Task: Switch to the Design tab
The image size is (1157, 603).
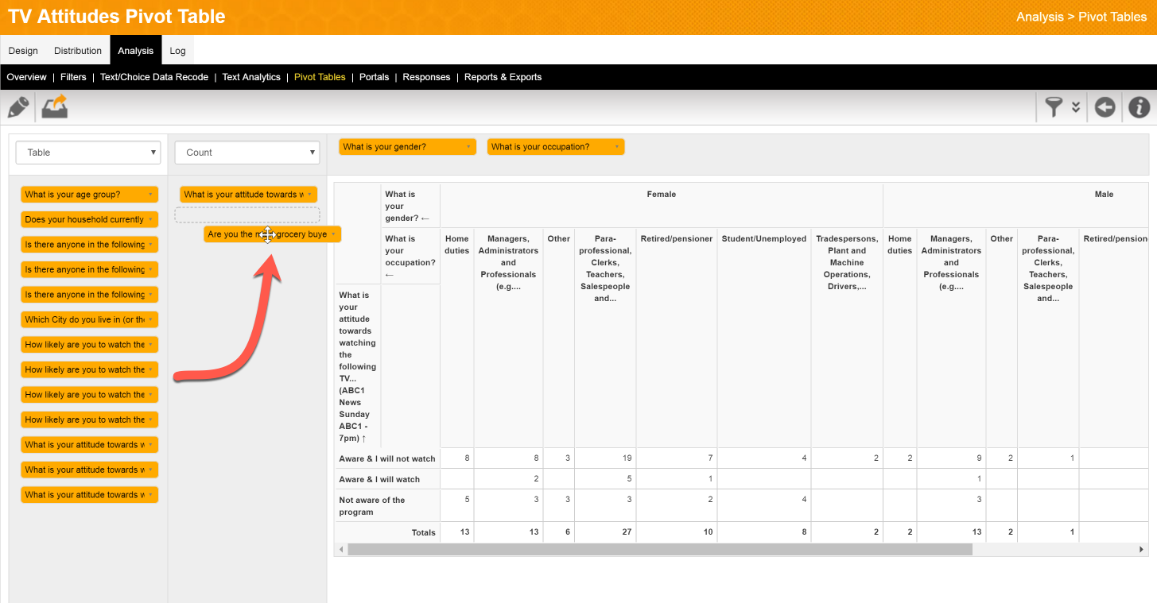Action: tap(23, 51)
